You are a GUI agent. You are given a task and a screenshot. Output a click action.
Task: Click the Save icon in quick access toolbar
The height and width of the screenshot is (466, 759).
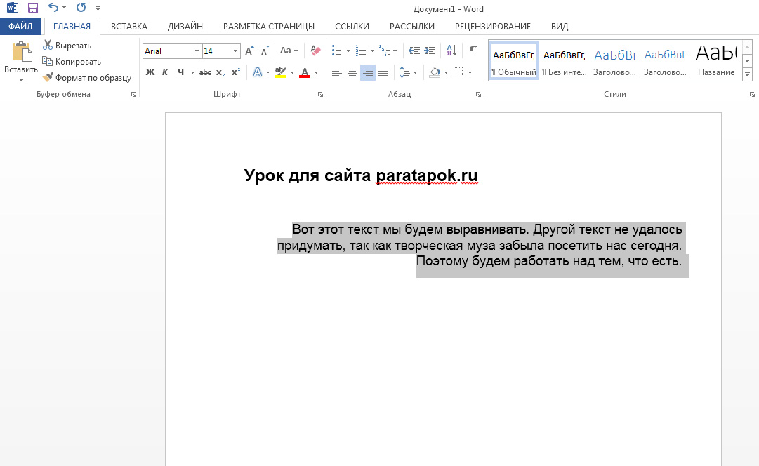tap(33, 8)
